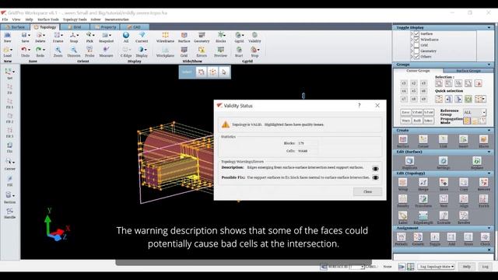This screenshot has height=280, width=498.
Task: Click the Warn button in Groups panel
Action: pyautogui.click(x=405, y=121)
